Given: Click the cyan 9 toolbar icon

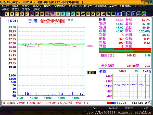Looking at the screenshot, I should click(x=73, y=14).
